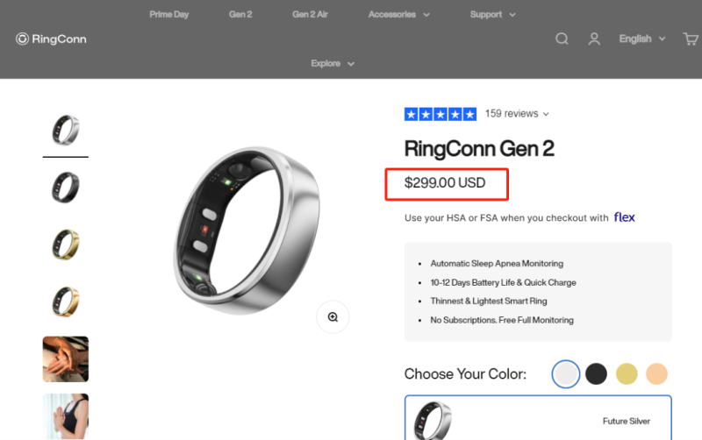Expand the Support dropdown menu
Viewport: 702px width, 440px height.
pyautogui.click(x=492, y=14)
